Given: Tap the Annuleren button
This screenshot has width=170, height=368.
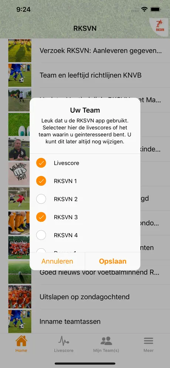Looking at the screenshot, I should (57, 261).
